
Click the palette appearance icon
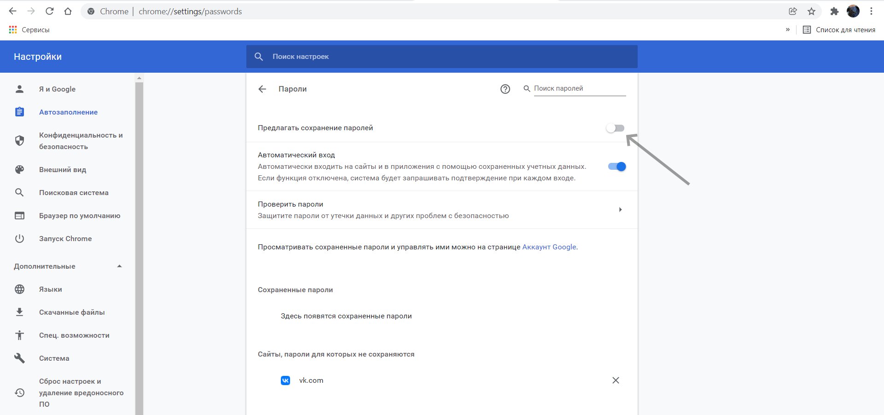tap(19, 169)
